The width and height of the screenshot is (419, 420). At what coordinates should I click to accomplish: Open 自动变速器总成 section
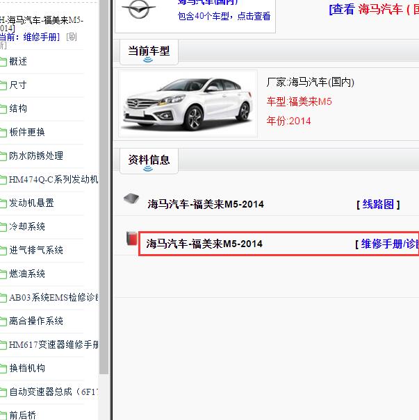tap(54, 392)
